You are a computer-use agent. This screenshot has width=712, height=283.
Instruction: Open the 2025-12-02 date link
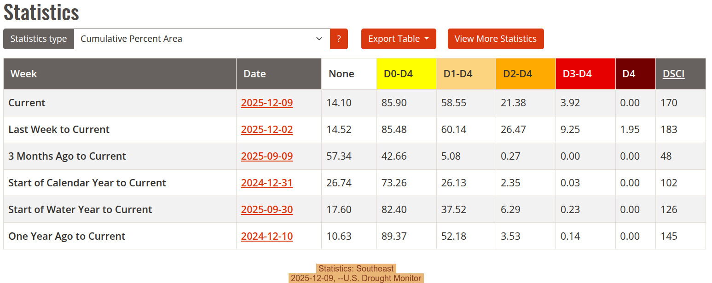tap(266, 129)
